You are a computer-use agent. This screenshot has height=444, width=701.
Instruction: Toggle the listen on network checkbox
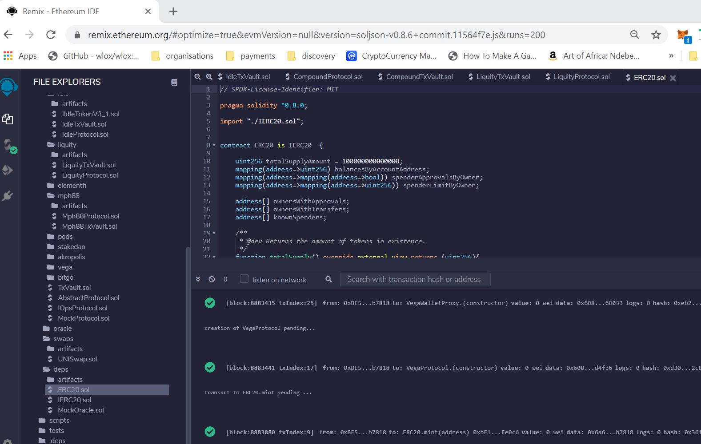coord(244,279)
